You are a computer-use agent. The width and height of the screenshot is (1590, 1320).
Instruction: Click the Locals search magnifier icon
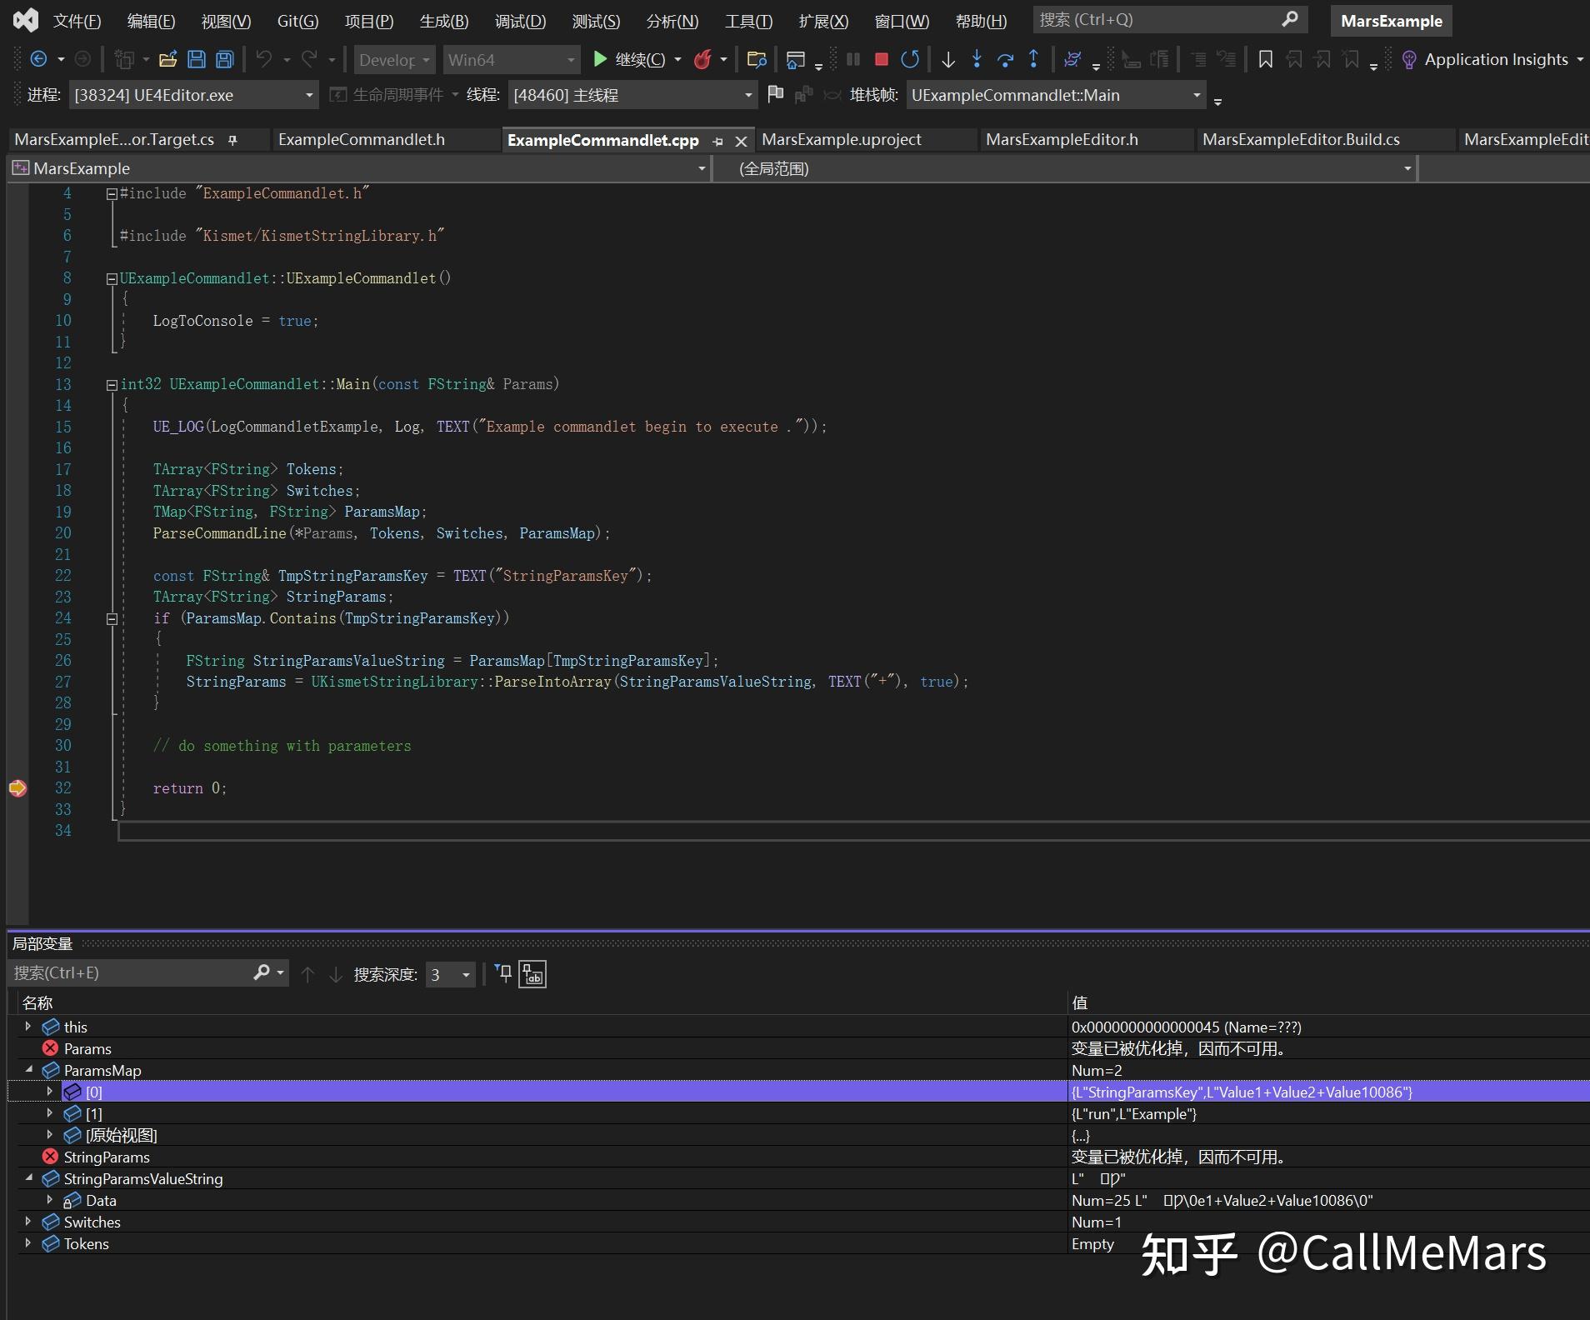point(262,972)
